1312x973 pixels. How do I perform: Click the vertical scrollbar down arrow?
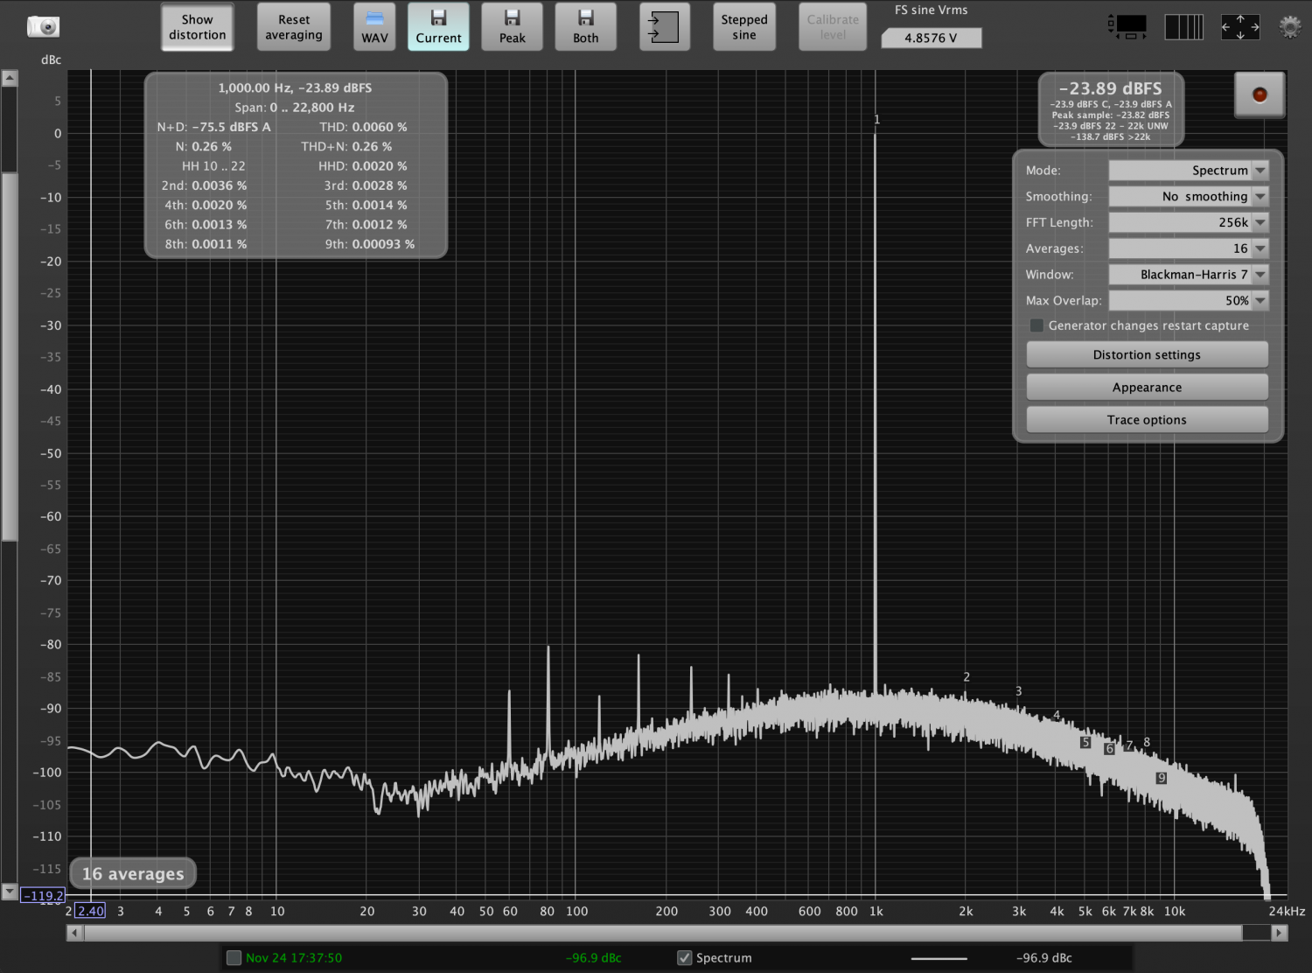pyautogui.click(x=10, y=892)
